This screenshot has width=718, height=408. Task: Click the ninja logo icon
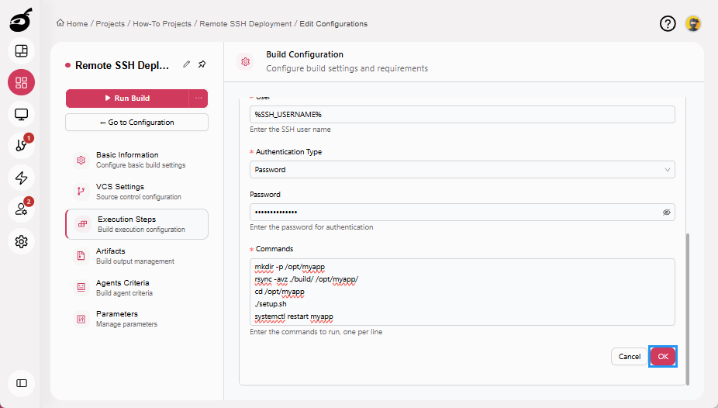click(21, 20)
